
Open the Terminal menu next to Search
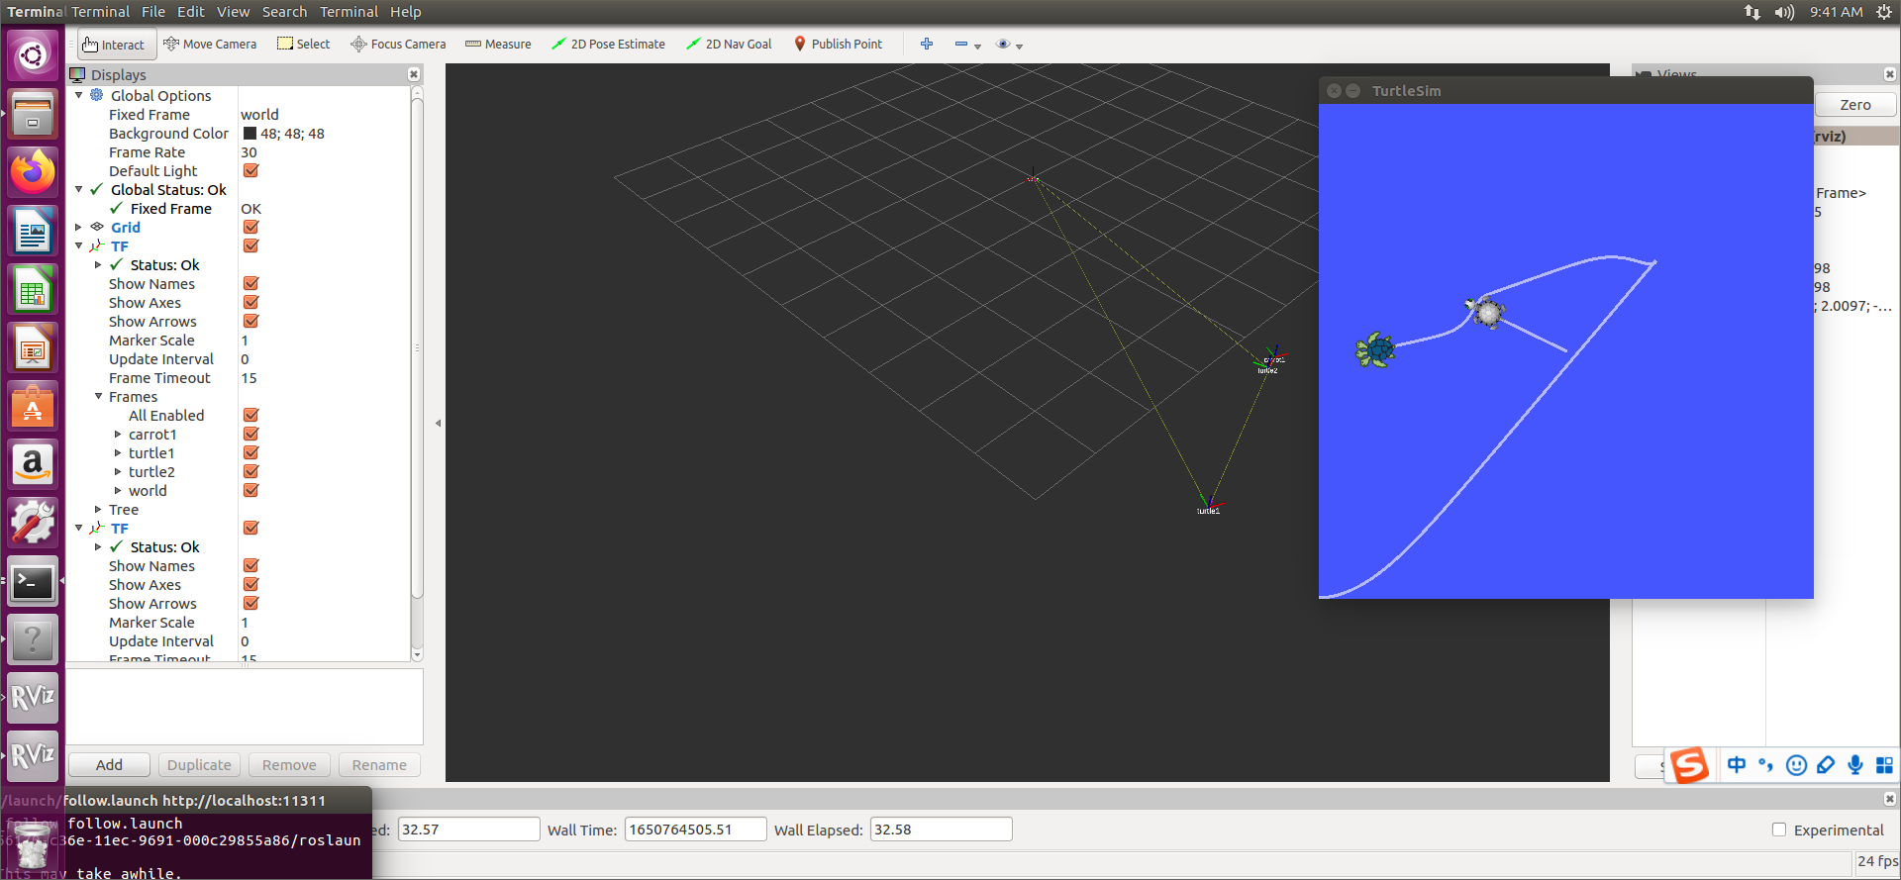[x=350, y=12]
